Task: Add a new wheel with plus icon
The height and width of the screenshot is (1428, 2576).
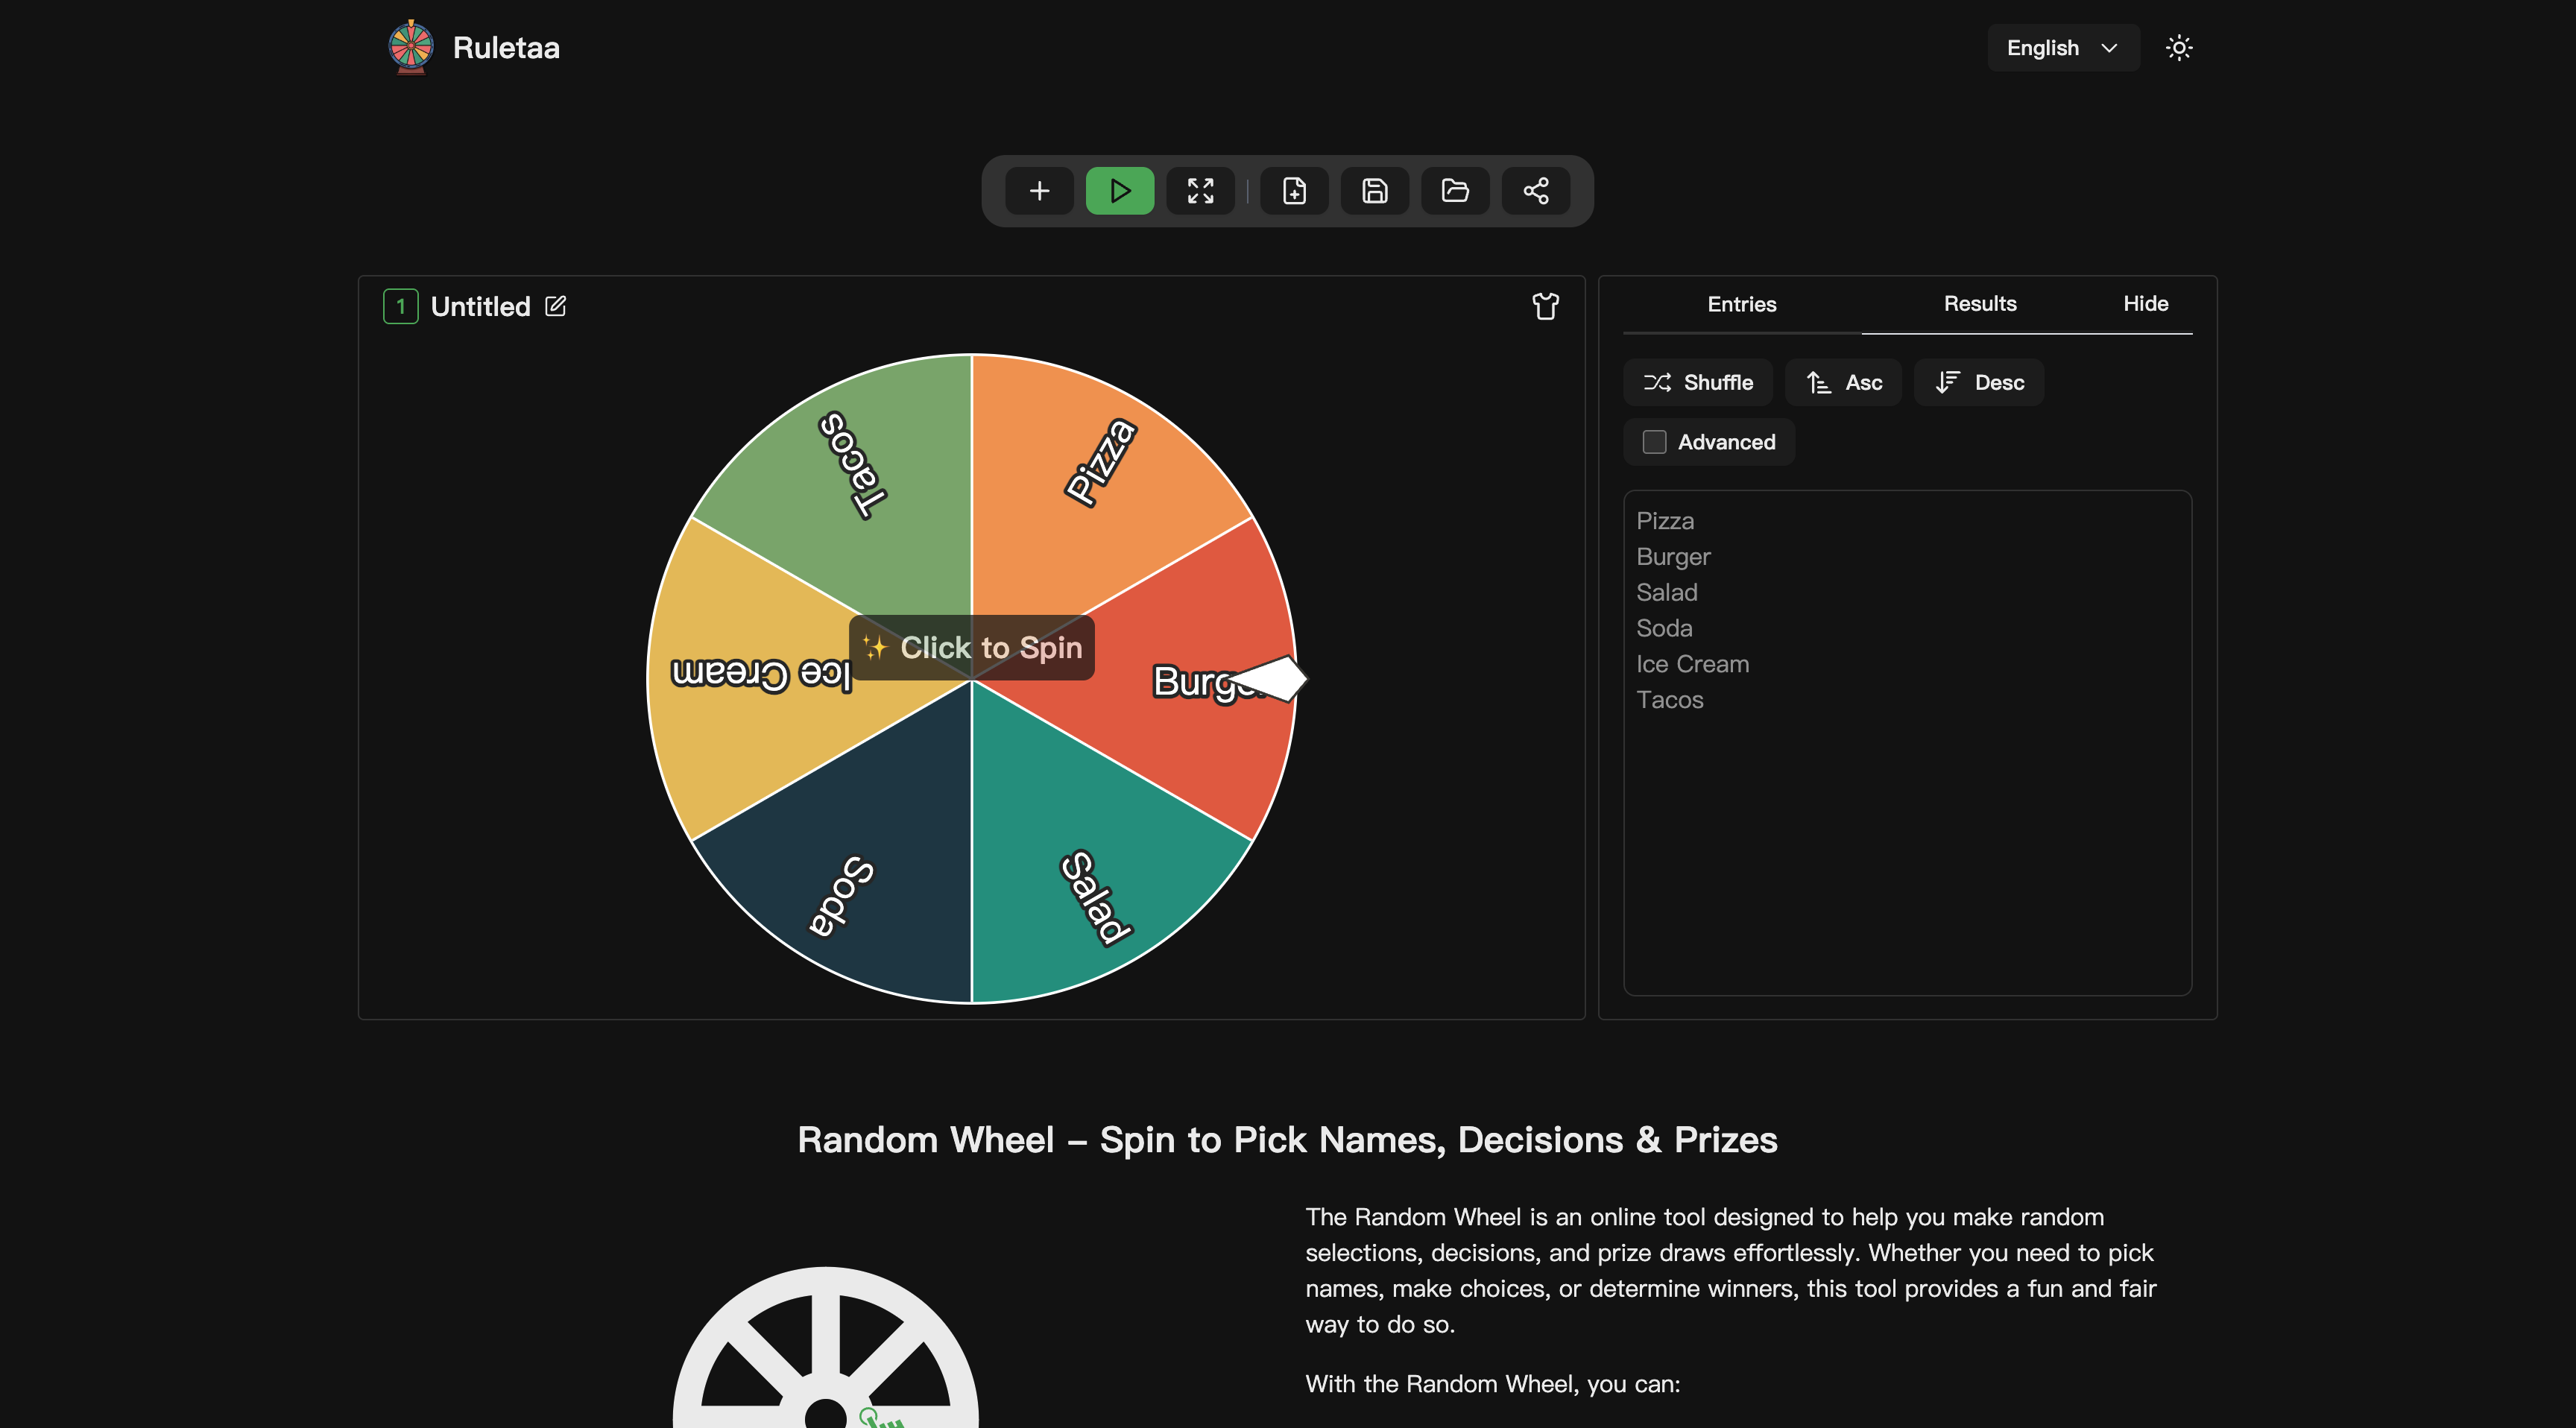Action: [x=1039, y=191]
